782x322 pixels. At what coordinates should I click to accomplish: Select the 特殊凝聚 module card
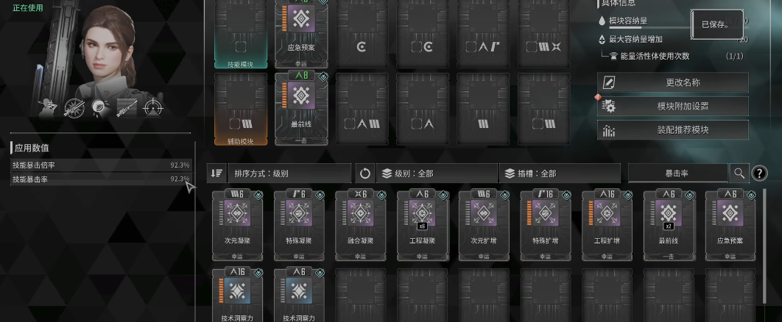tap(299, 225)
